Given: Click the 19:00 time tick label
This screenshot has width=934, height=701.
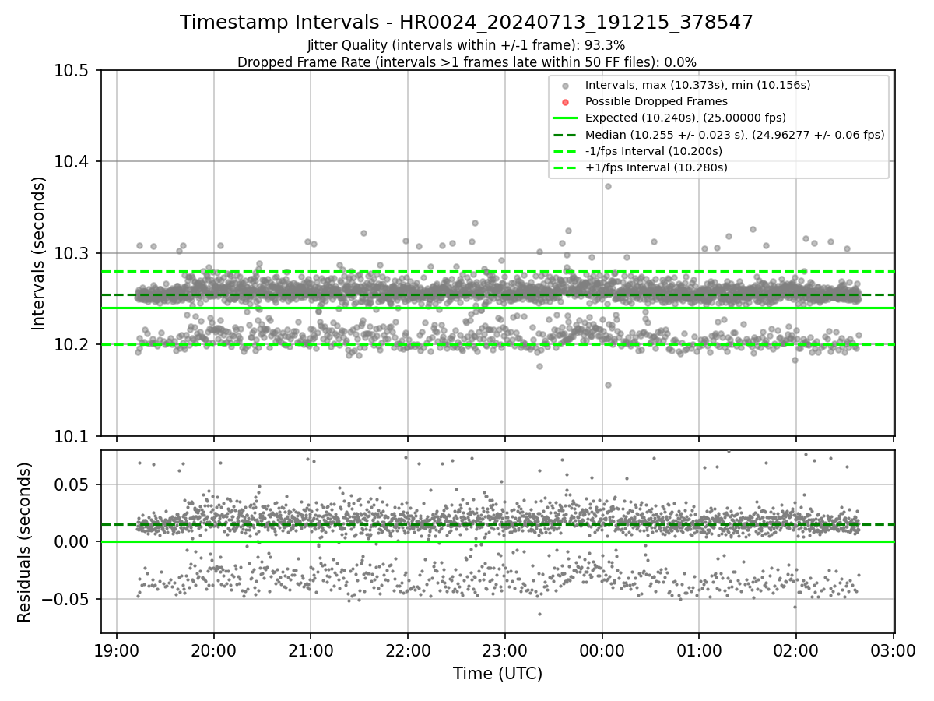Looking at the screenshot, I should click(x=117, y=650).
